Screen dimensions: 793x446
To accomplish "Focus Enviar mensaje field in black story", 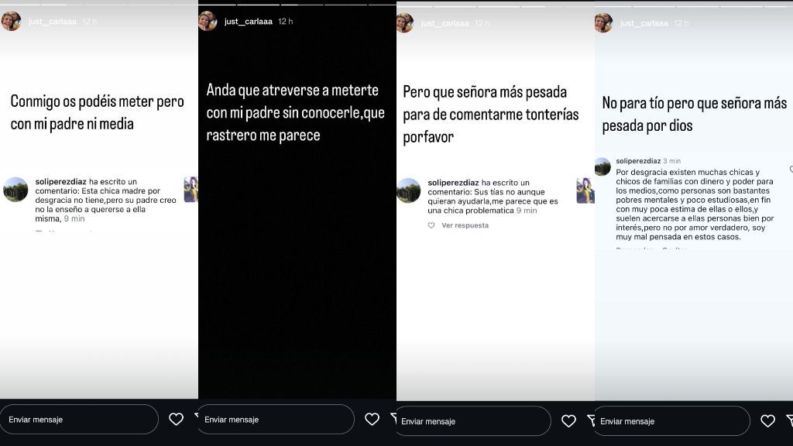I will pos(276,419).
